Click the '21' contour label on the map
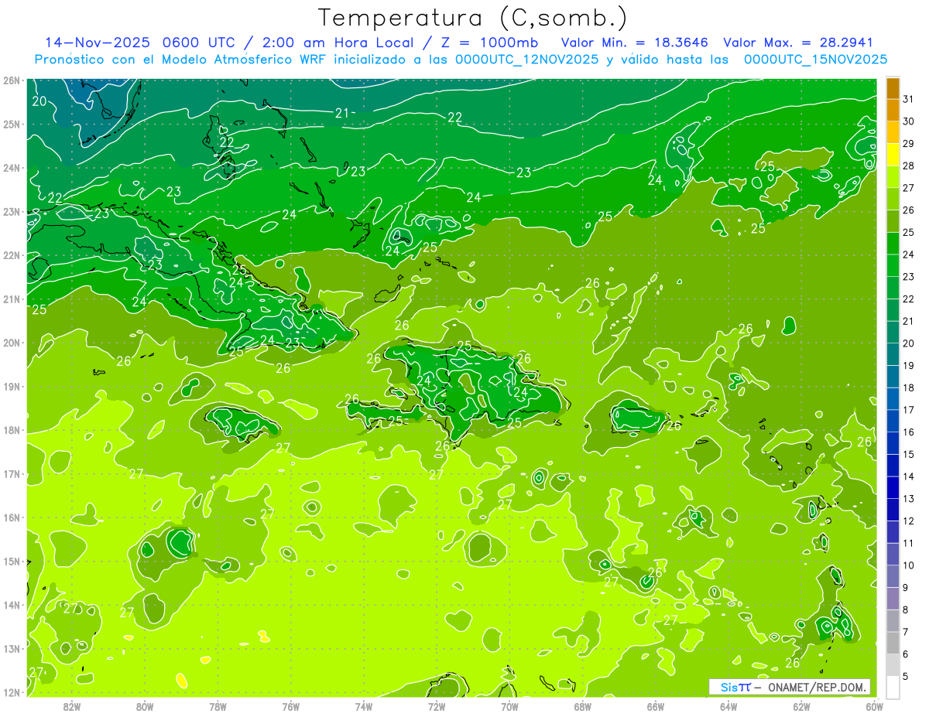The height and width of the screenshot is (717, 929). [342, 114]
